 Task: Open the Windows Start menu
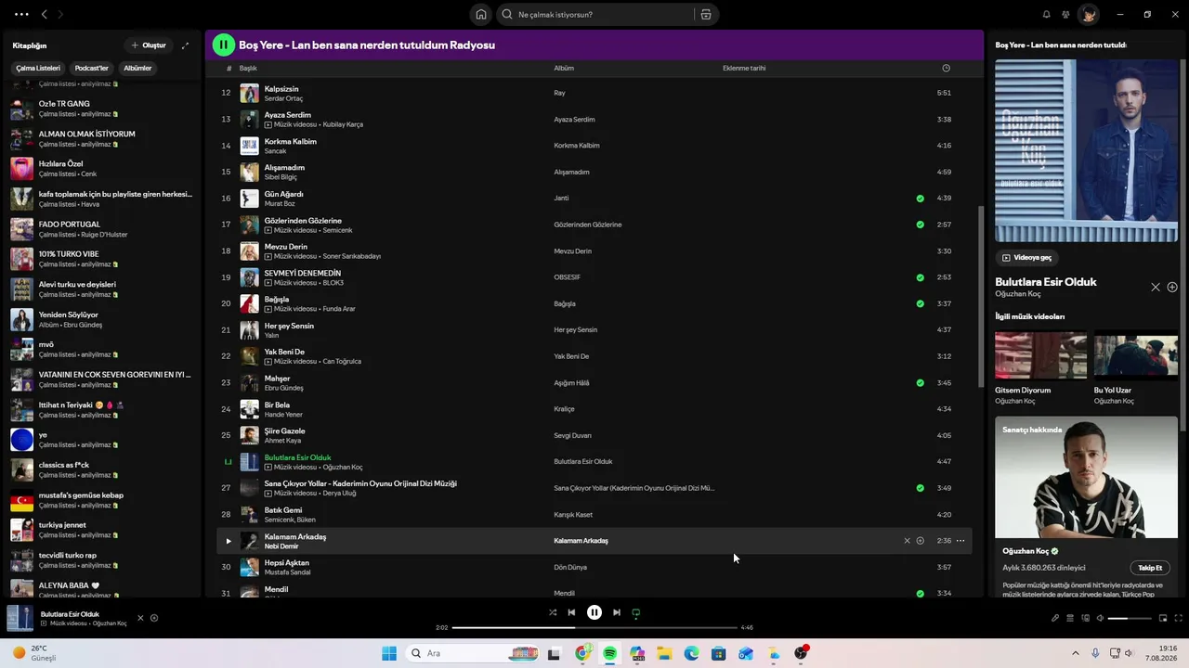coord(389,653)
